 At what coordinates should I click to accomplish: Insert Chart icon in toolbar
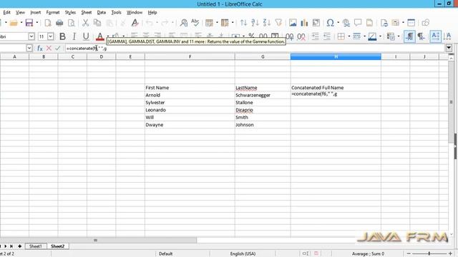coord(304,23)
